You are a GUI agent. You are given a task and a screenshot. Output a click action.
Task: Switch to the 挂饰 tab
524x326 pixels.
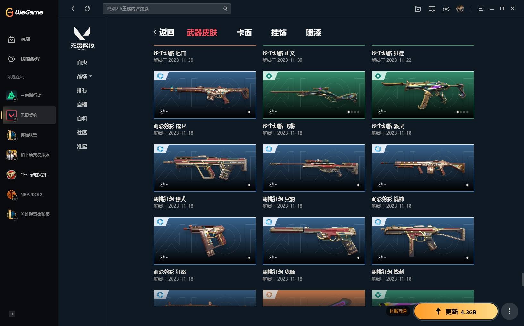(279, 33)
